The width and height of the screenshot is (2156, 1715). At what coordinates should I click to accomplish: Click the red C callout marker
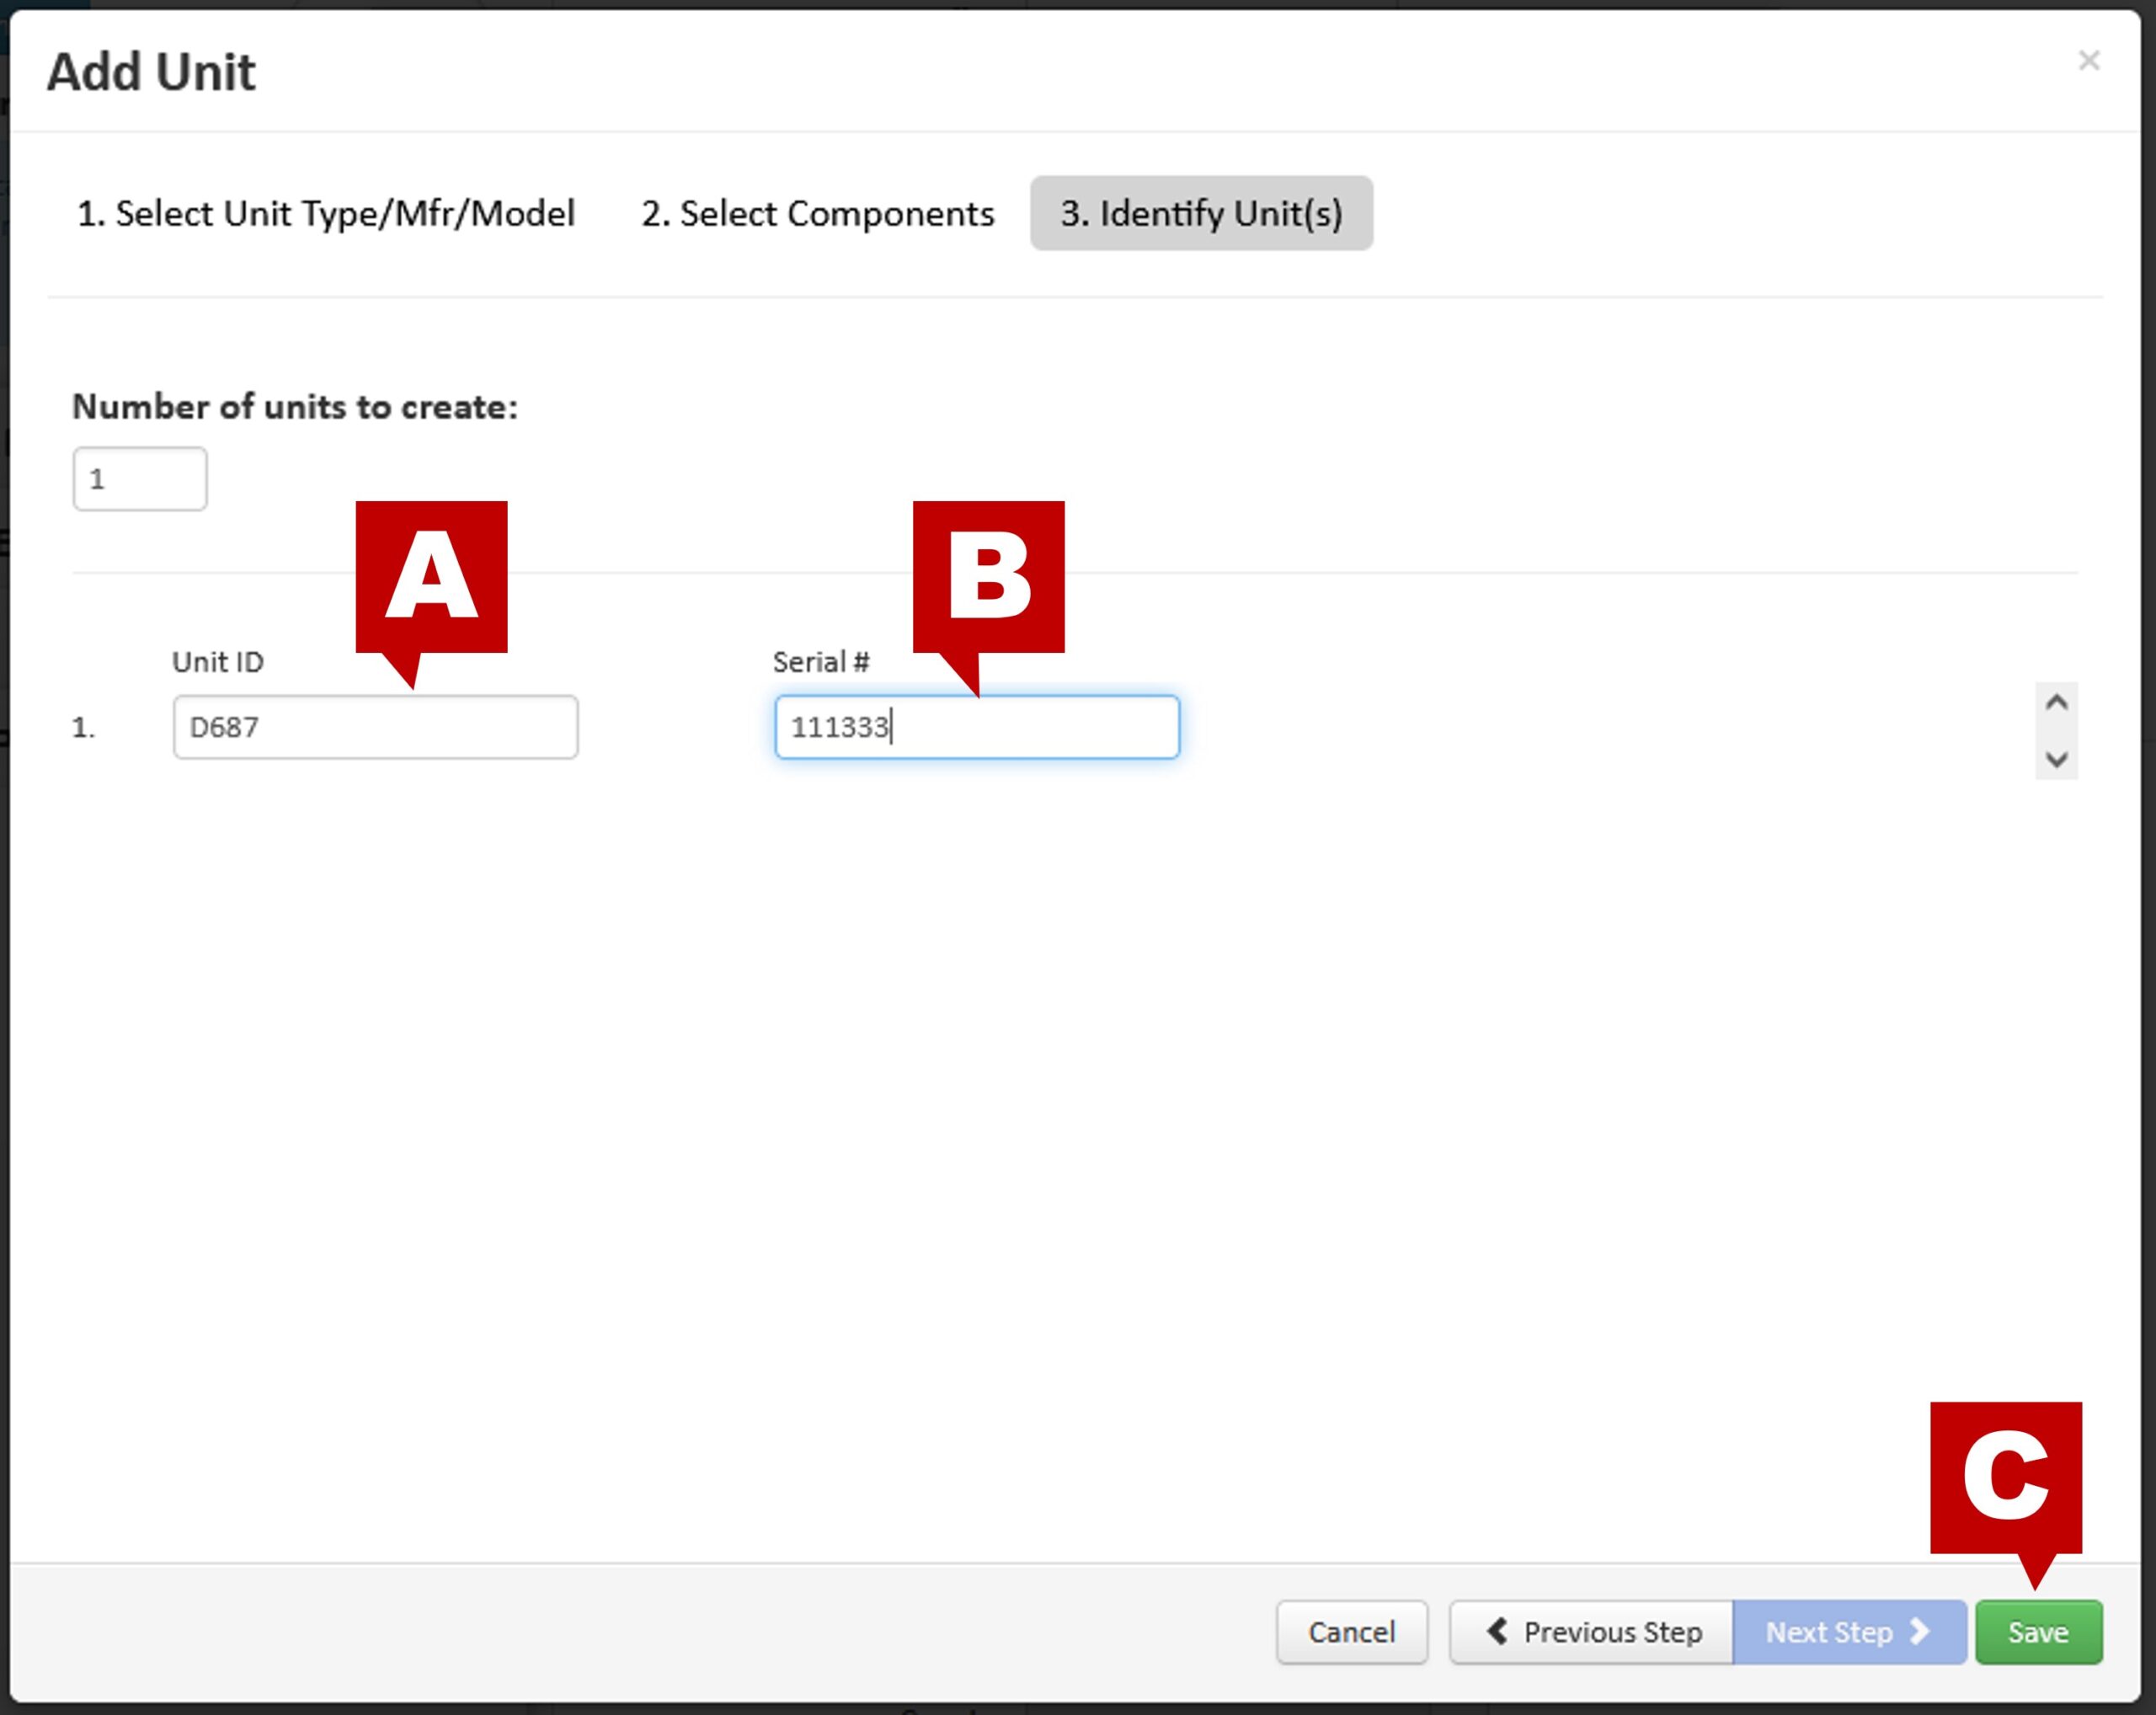click(x=2005, y=1478)
